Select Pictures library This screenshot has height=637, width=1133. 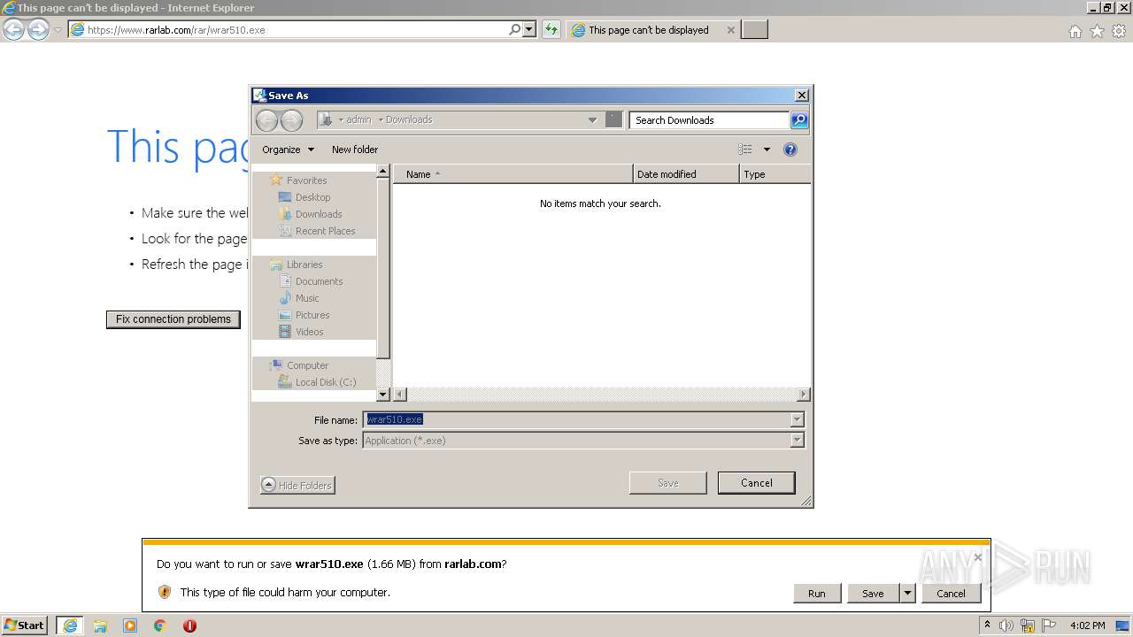coord(312,315)
